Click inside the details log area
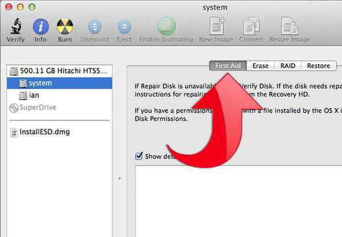Viewport: 342px width, 237px height. click(x=238, y=201)
